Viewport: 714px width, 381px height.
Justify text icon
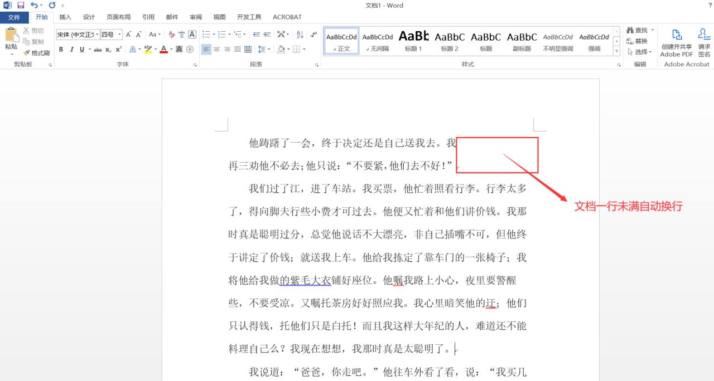point(238,50)
